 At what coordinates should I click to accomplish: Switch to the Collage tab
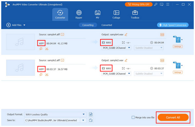116,14
